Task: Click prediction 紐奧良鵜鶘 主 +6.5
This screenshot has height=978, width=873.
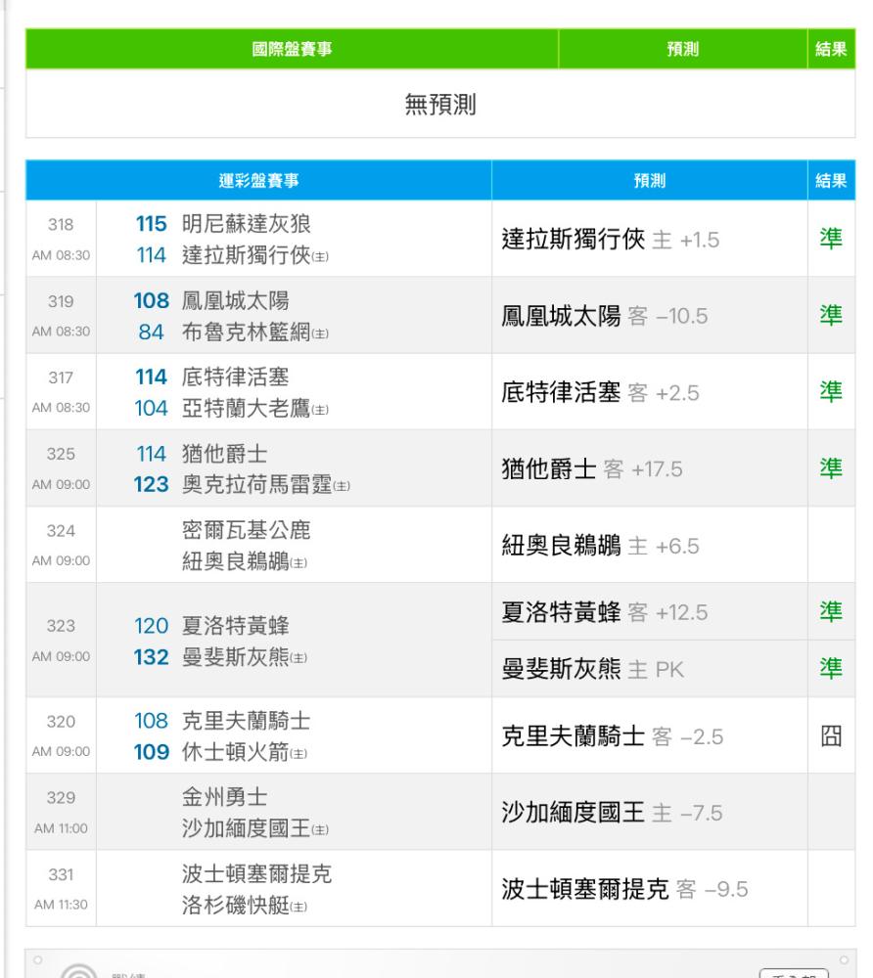Action: 600,546
